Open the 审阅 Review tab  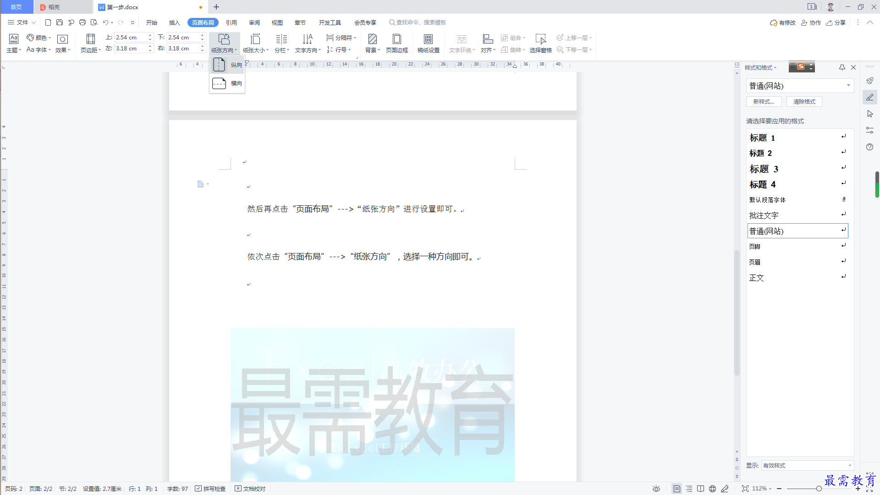click(254, 22)
